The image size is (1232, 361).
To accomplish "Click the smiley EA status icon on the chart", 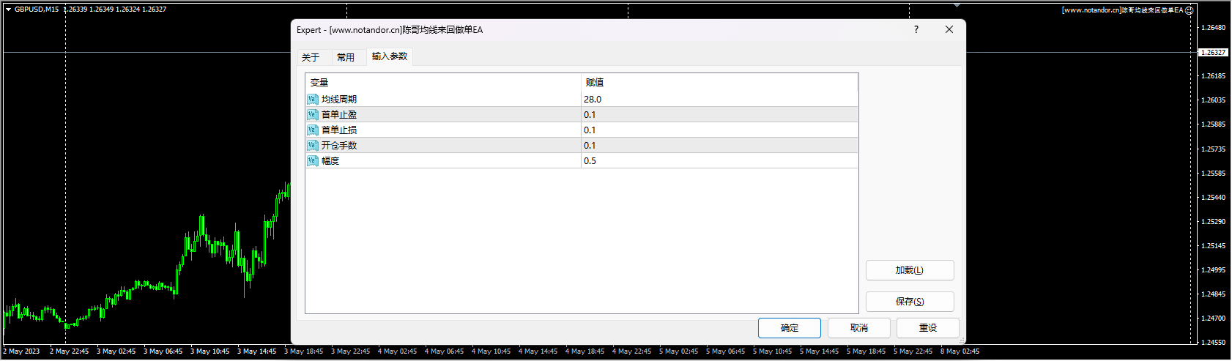I will tap(1190, 10).
